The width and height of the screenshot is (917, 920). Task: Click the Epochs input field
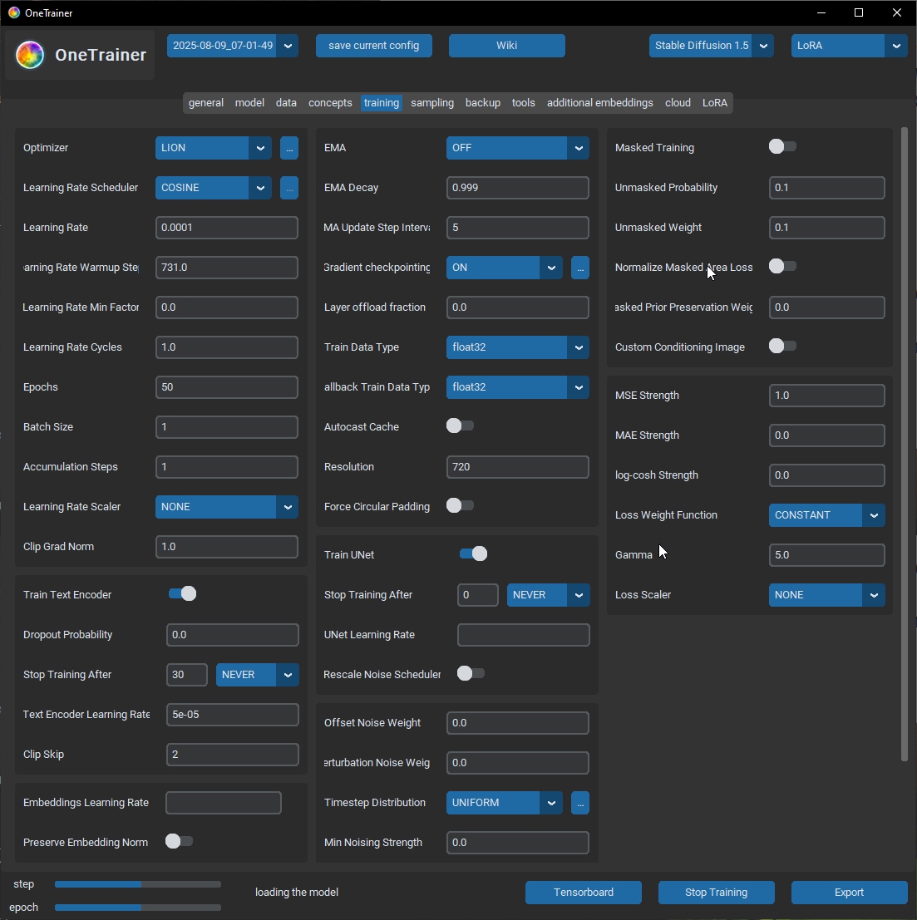coord(227,387)
